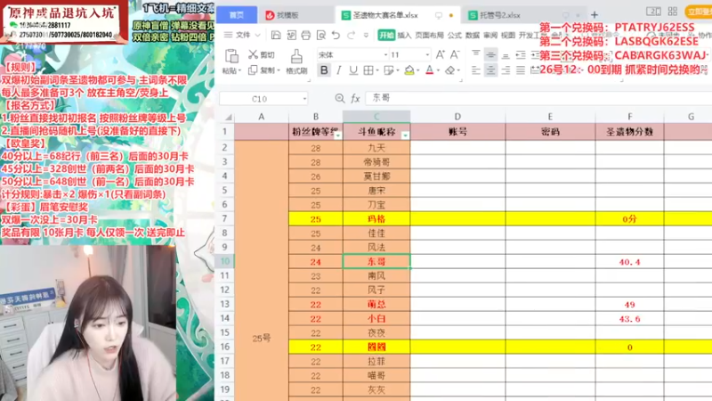Click the Export/Save As icon beside Save
This screenshot has height=401, width=712.
[x=291, y=35]
